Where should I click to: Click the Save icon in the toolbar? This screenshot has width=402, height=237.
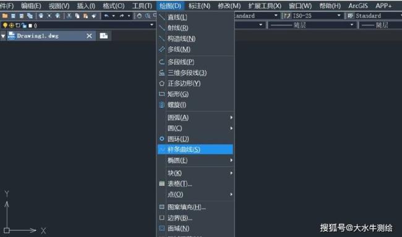pyautogui.click(x=14, y=16)
